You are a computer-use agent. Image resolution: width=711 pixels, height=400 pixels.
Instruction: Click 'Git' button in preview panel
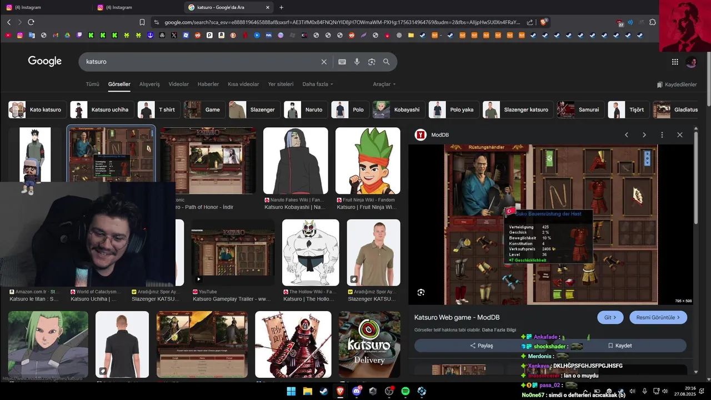610,318
